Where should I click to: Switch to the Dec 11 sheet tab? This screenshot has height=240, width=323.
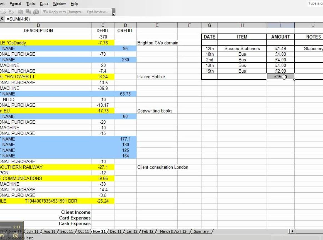(x=115, y=231)
